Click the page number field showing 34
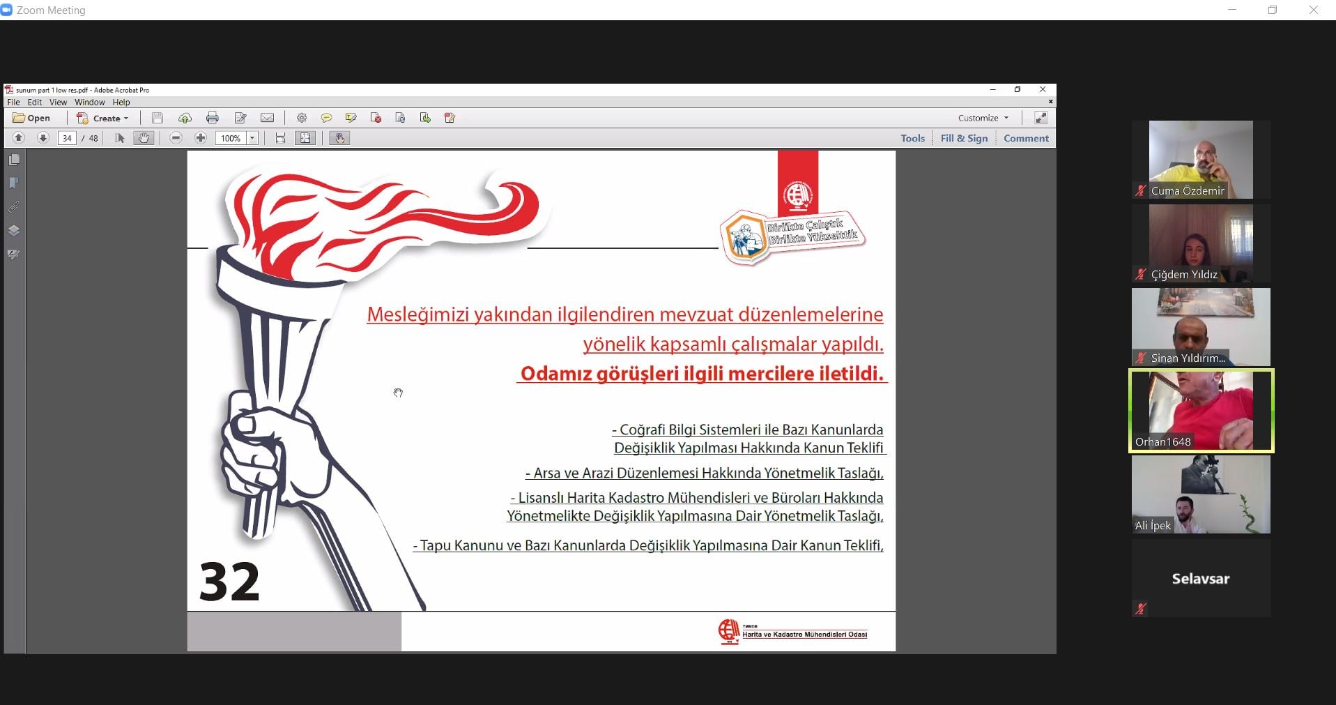This screenshot has height=705, width=1336. (67, 138)
